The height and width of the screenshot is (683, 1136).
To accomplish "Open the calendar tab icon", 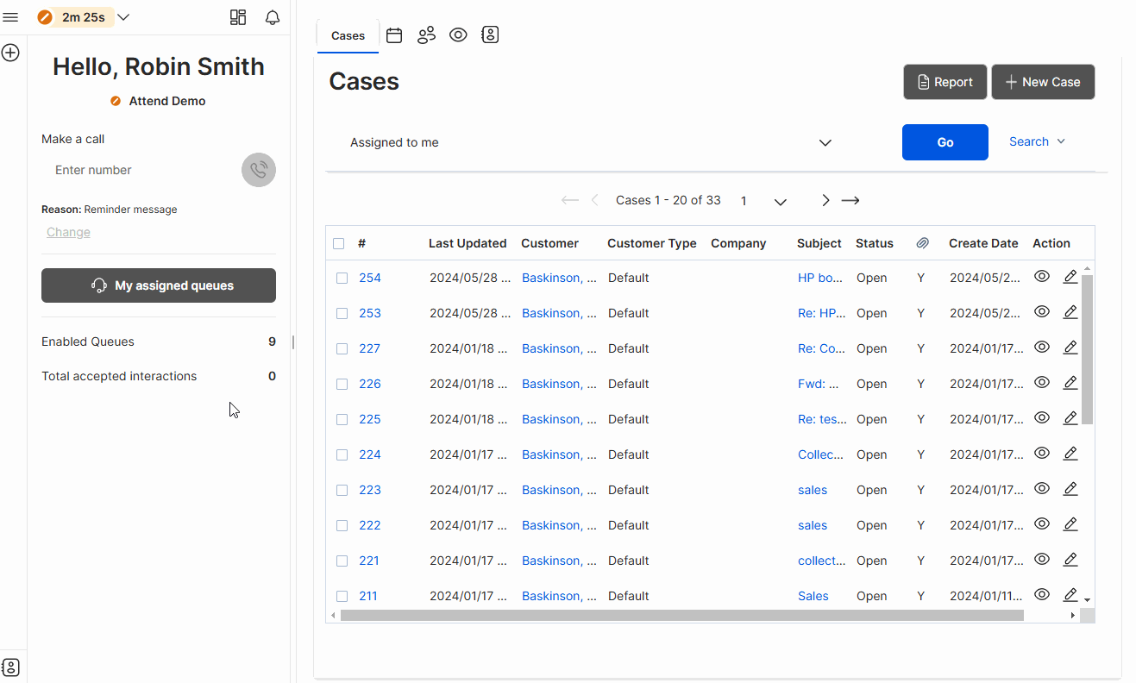I will pos(394,35).
